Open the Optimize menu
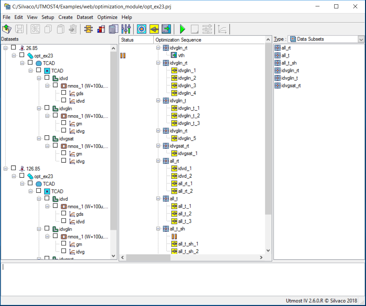The width and height of the screenshot is (366, 306). [107, 17]
